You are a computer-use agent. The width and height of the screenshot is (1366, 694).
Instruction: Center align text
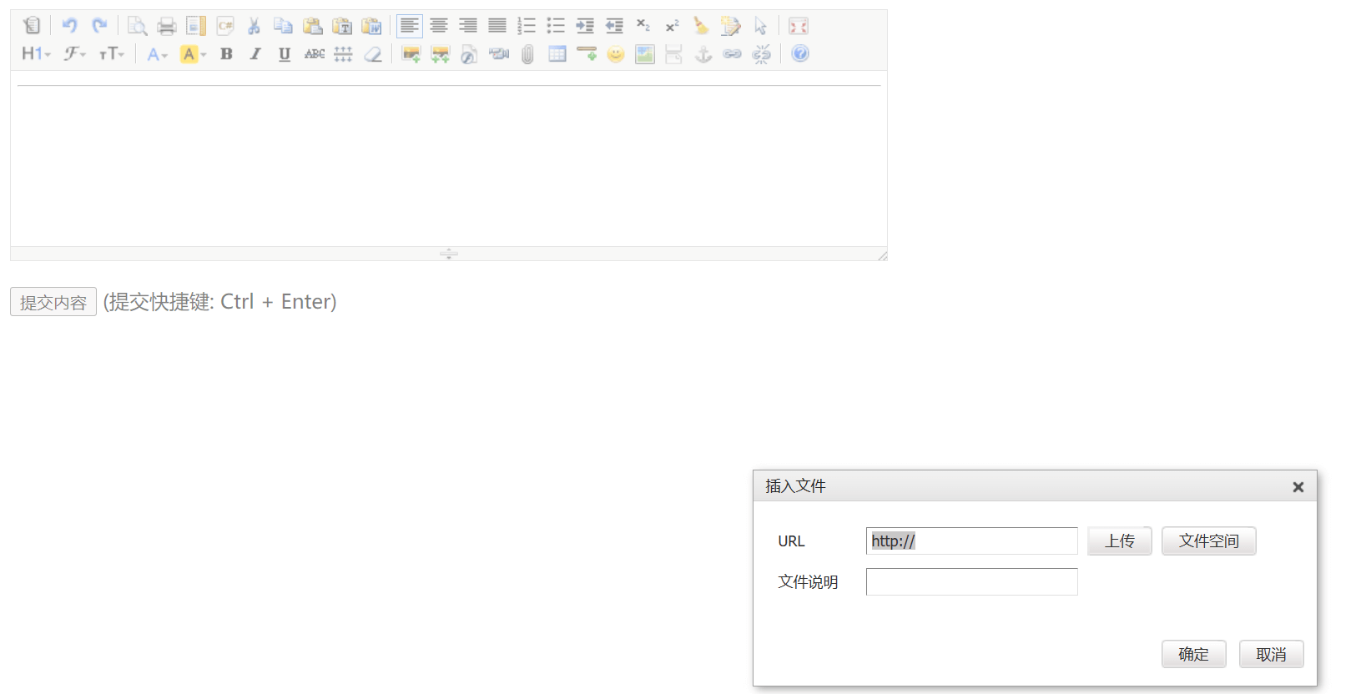click(x=439, y=26)
